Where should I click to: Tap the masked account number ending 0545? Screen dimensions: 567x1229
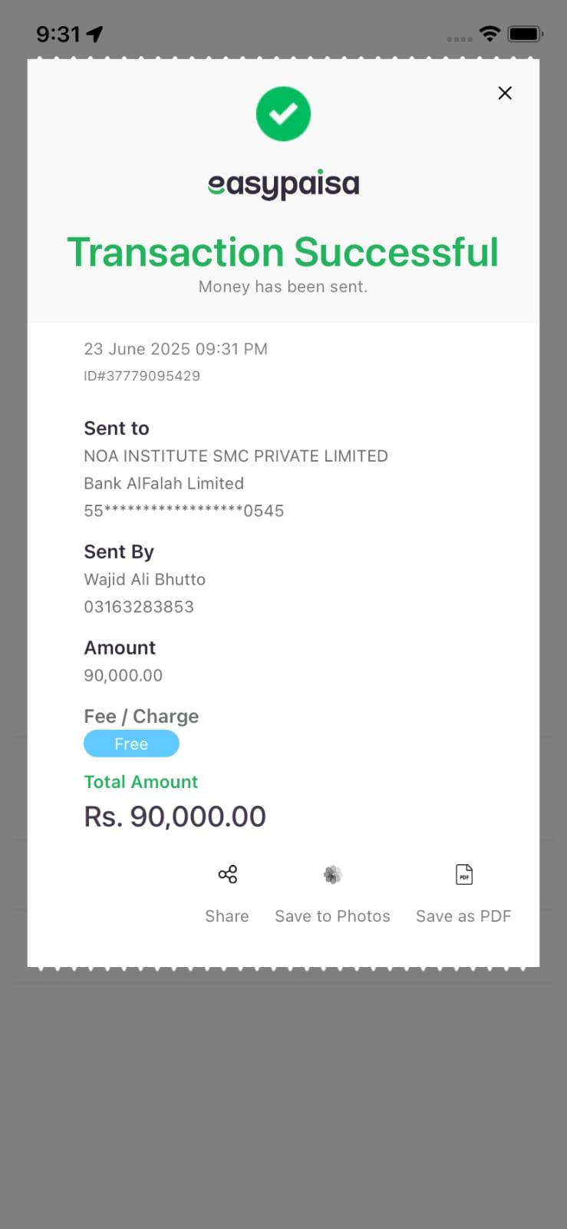click(x=184, y=511)
